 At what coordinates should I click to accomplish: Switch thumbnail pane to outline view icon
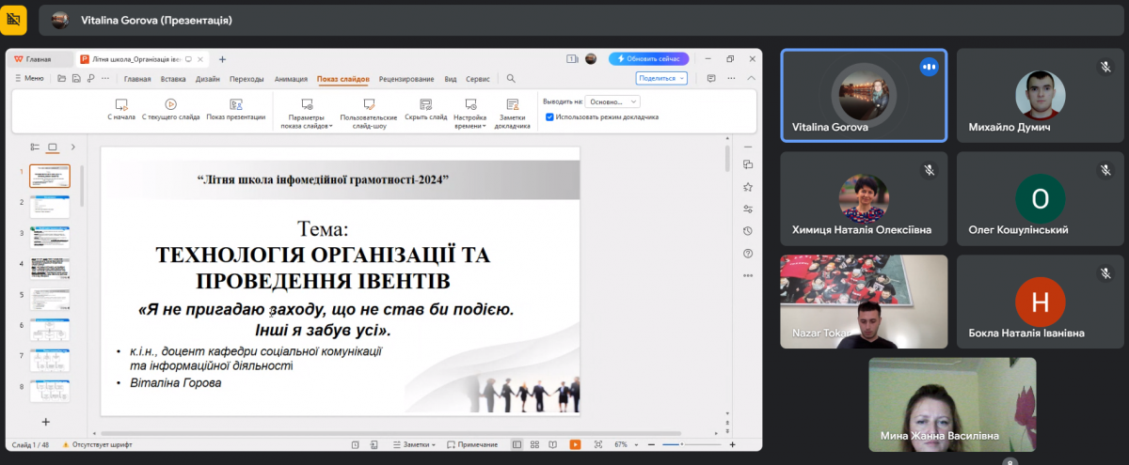click(x=35, y=147)
